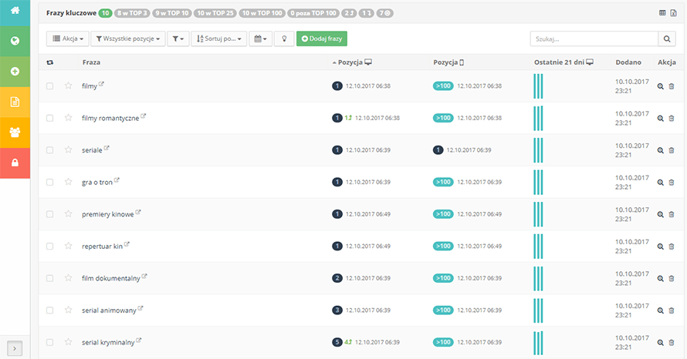Click the refresh icon in table header
Screen dimensions: 687x359
pyautogui.click(x=50, y=62)
